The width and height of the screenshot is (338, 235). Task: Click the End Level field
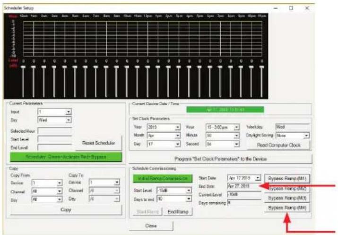[54, 148]
